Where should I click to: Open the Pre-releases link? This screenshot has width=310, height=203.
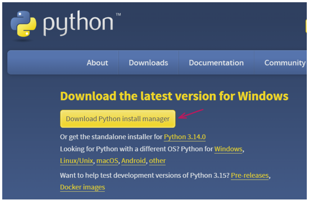pos(250,175)
